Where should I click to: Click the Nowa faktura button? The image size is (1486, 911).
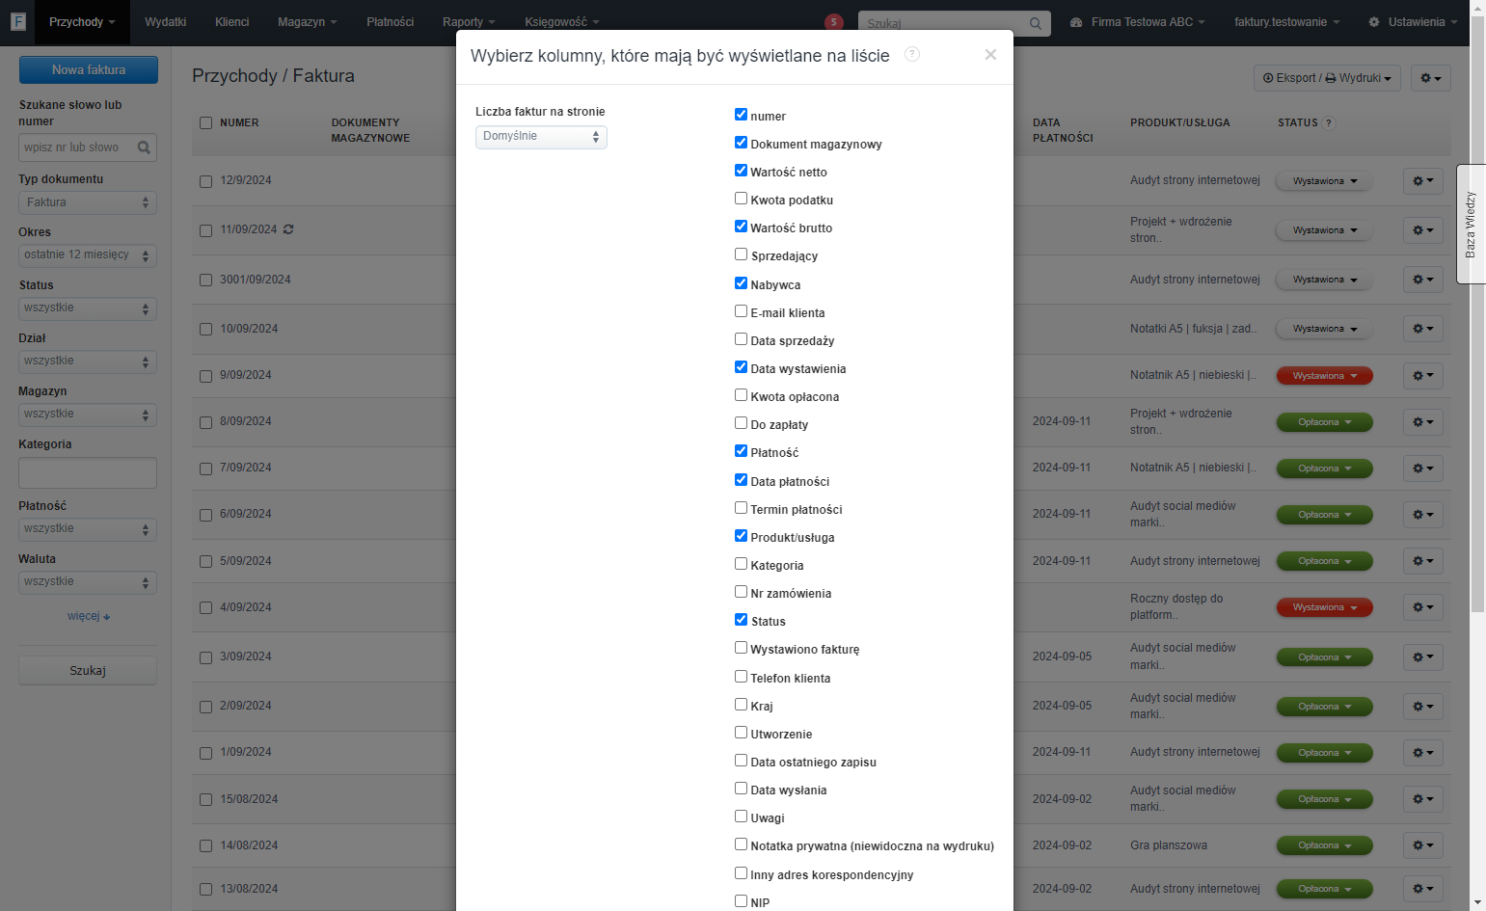[x=89, y=70]
